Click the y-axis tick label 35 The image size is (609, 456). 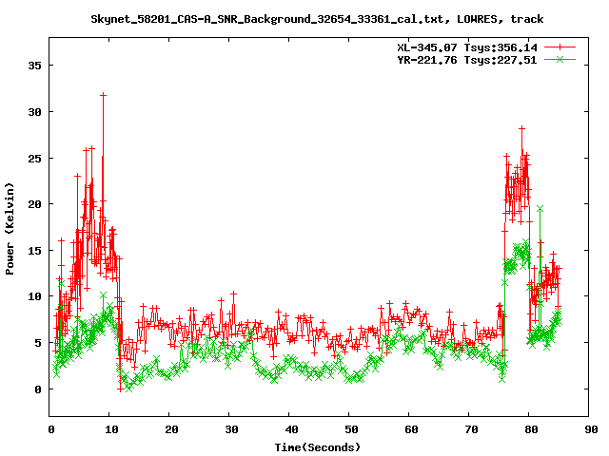pyautogui.click(x=36, y=66)
